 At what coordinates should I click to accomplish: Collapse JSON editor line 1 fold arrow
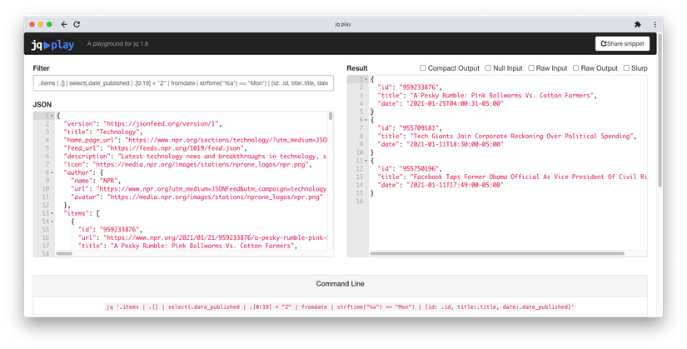click(x=52, y=116)
